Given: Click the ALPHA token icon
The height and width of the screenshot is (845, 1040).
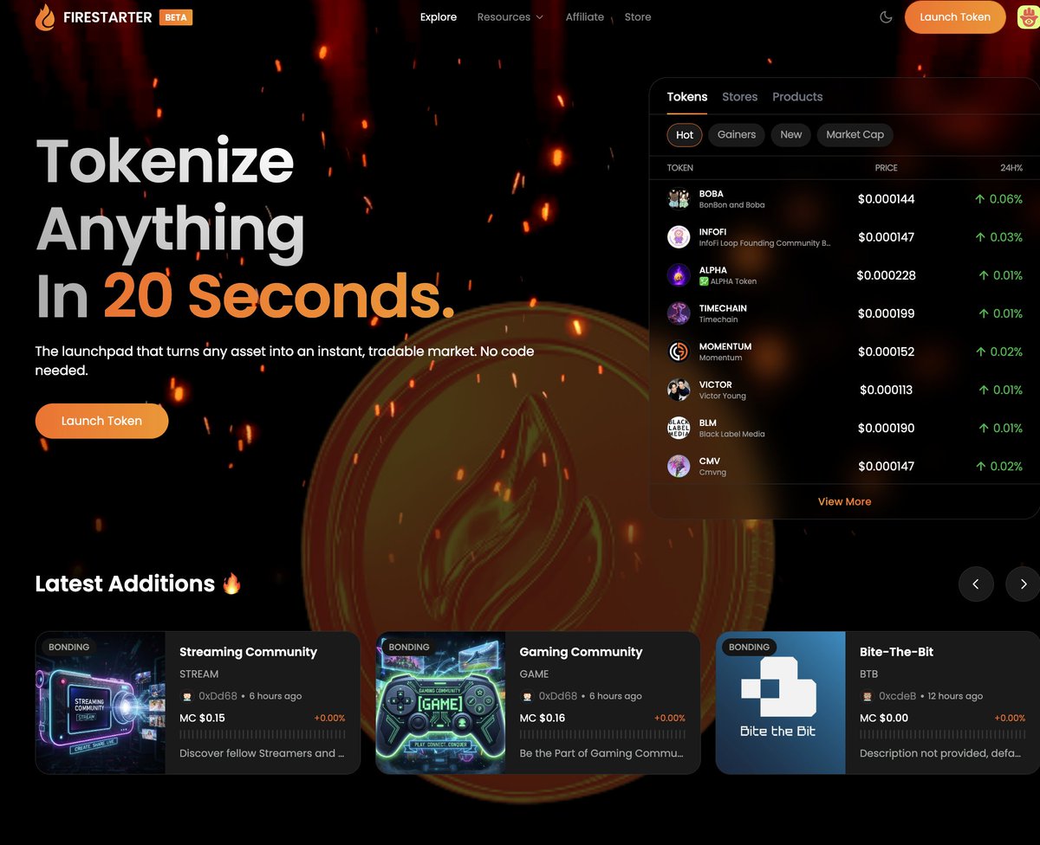Looking at the screenshot, I should coord(679,275).
